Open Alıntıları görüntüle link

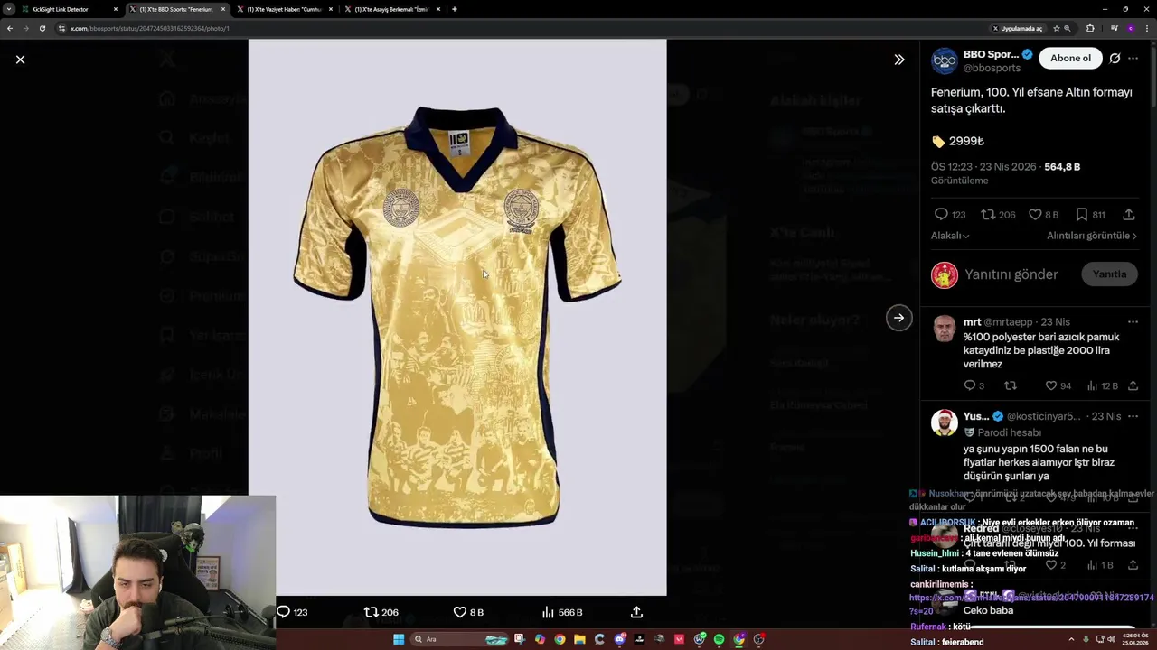tap(1092, 236)
